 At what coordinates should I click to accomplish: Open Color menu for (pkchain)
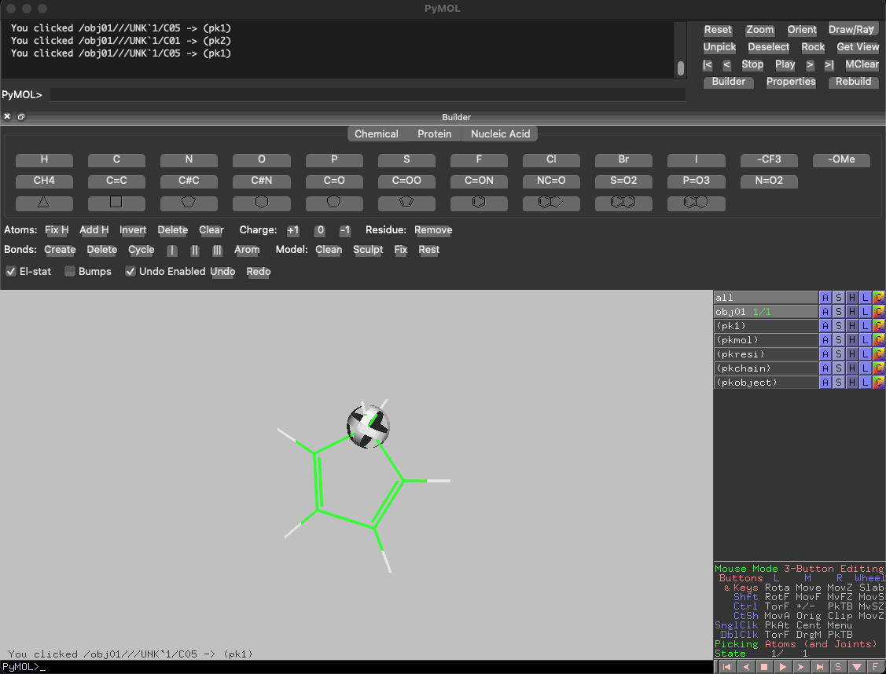point(879,368)
